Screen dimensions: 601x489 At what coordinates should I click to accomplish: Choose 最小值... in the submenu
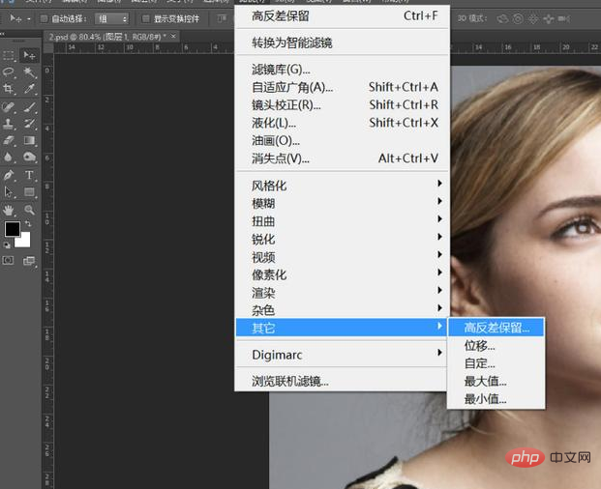[496, 399]
